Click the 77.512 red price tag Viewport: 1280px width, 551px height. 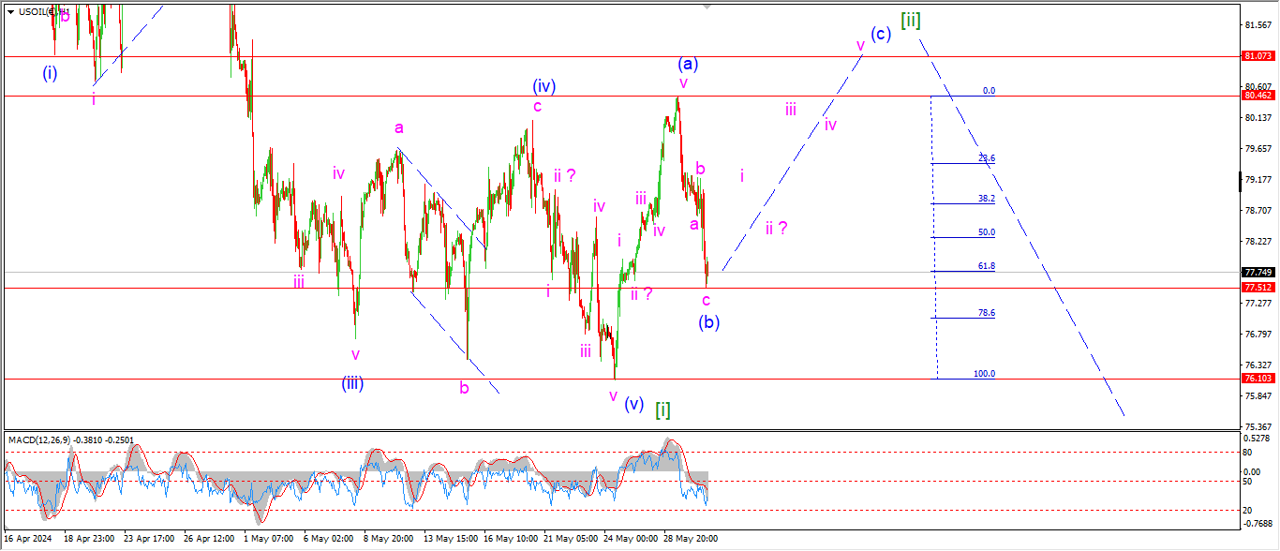point(1258,288)
